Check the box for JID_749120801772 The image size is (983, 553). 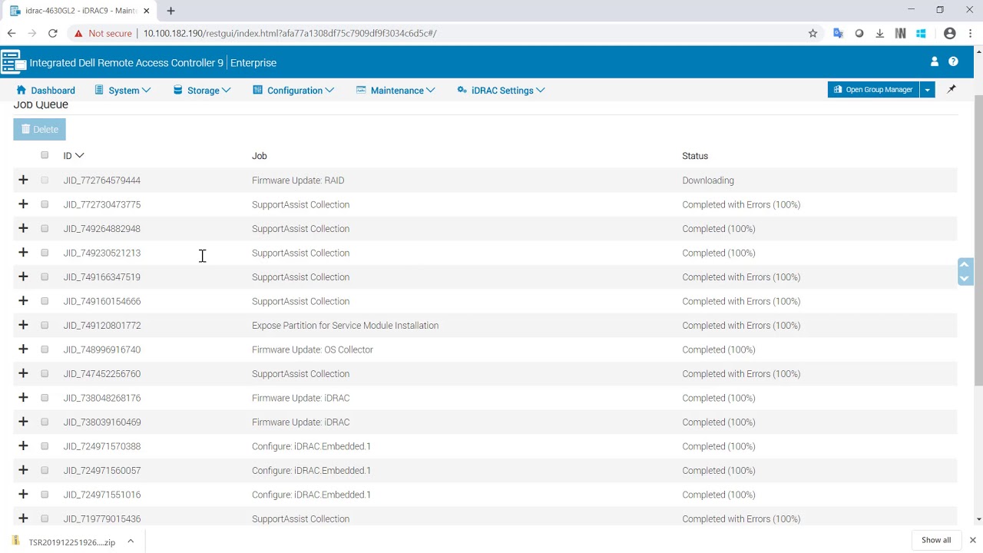45,325
